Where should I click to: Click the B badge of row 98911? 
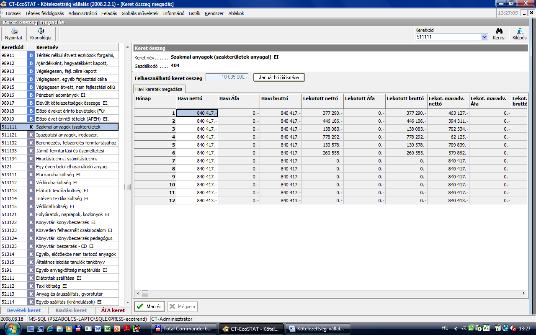(31, 55)
